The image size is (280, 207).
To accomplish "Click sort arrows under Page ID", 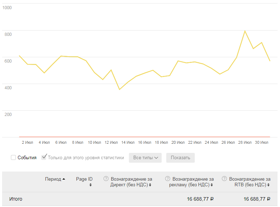I will tap(91, 185).
